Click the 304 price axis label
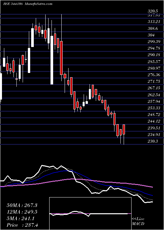This screenshot has width=164, height=230. (151, 35)
